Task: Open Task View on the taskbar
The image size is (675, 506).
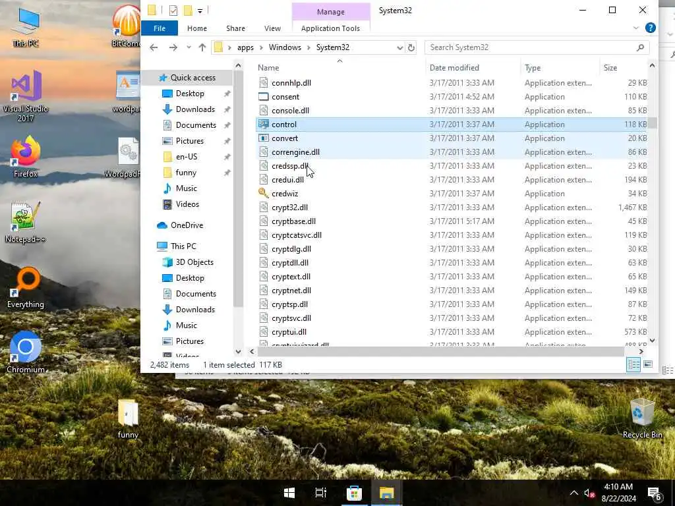Action: coord(321,493)
